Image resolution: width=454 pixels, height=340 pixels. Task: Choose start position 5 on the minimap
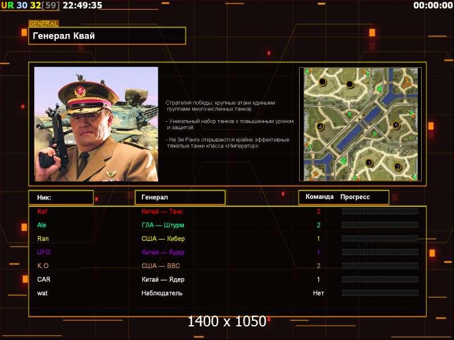pyautogui.click(x=396, y=125)
